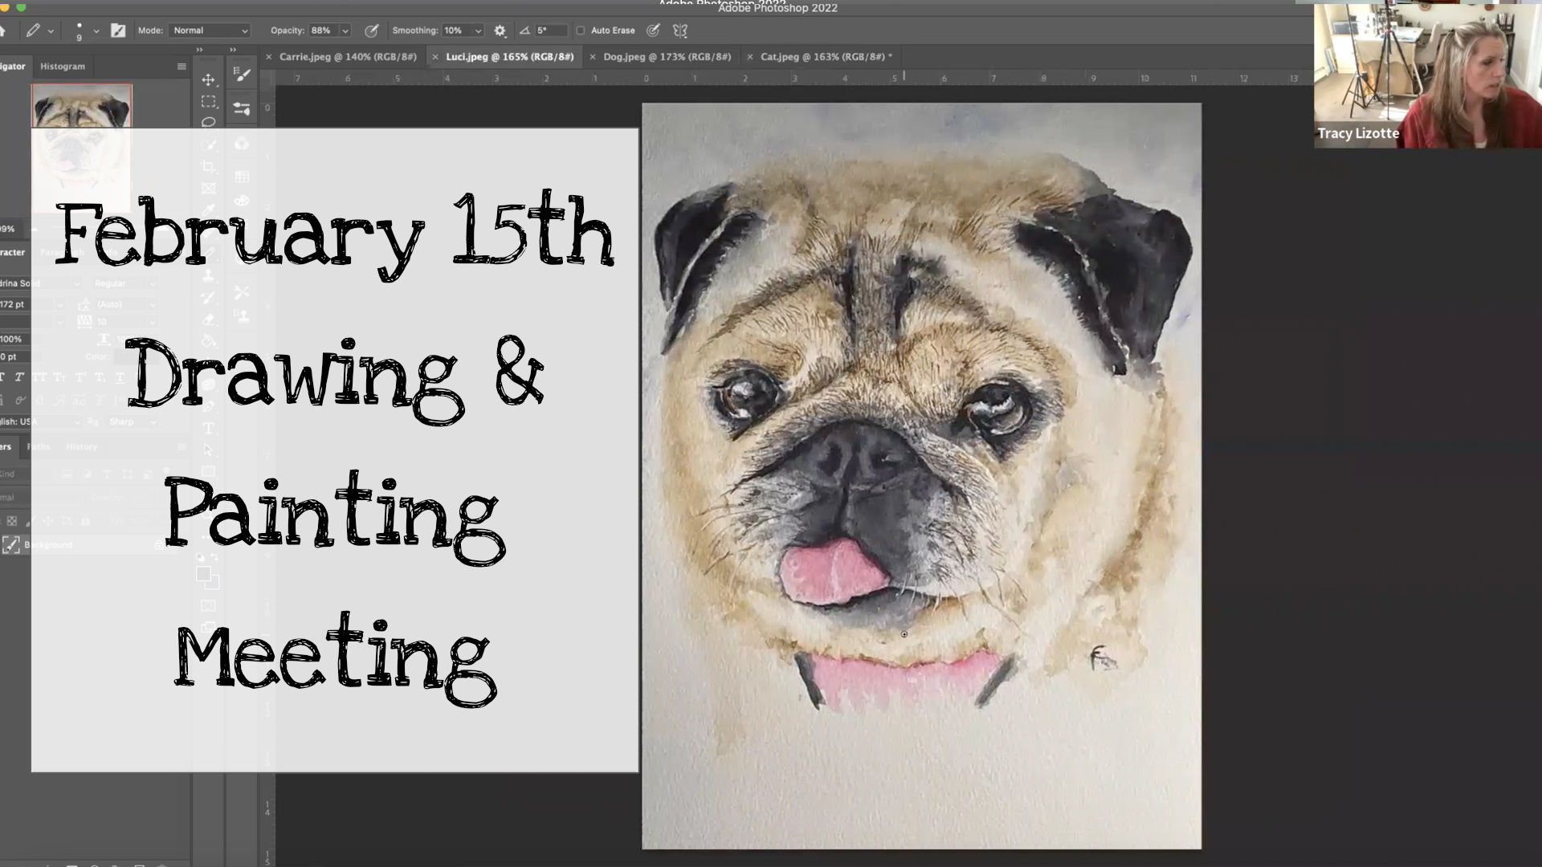Open the Smoothing slider dropdown arrow
The width and height of the screenshot is (1542, 867).
[478, 31]
